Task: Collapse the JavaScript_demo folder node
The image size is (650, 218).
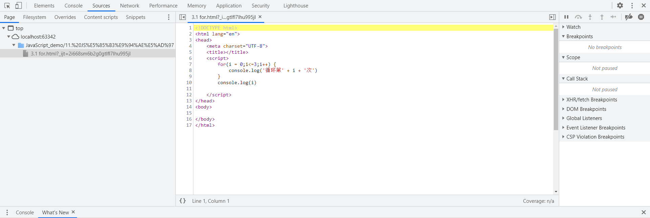Action: click(x=14, y=45)
